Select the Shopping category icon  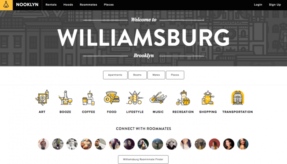208,98
